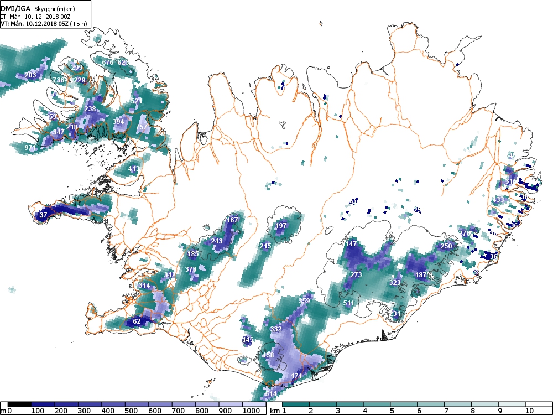The height and width of the screenshot is (415, 553).
Task: Click the DMI/IGA Skyggni (m/km) title text
Action: (38, 9)
